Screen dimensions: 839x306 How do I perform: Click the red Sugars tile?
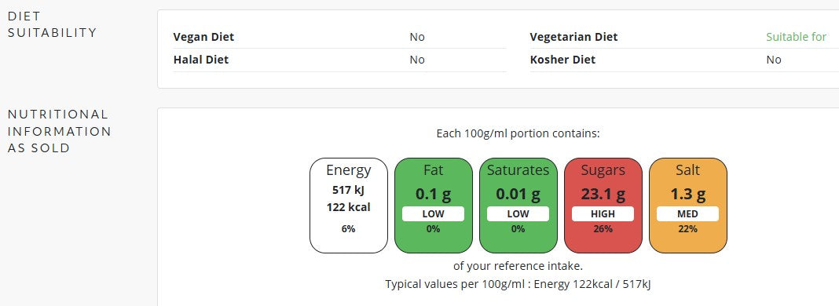tap(603, 206)
